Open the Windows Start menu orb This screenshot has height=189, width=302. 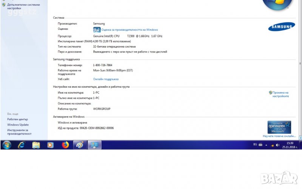[x=7, y=145]
